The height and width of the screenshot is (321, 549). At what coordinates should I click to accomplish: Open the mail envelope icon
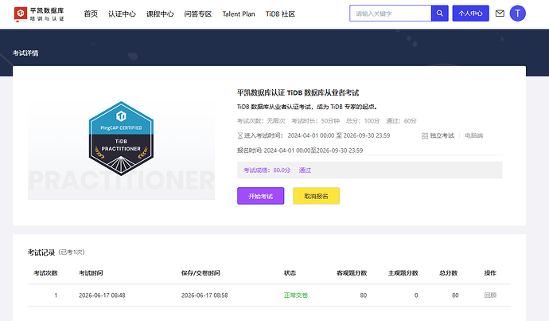[500, 14]
